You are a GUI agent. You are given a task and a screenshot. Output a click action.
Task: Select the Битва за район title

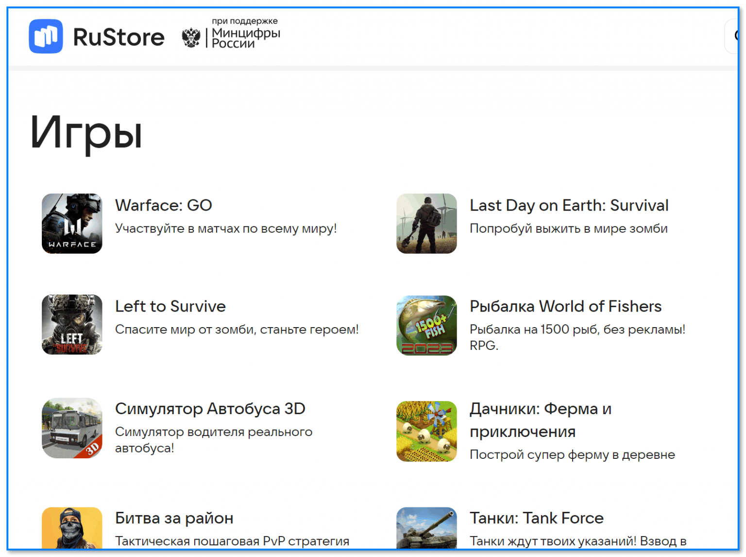[x=174, y=518]
